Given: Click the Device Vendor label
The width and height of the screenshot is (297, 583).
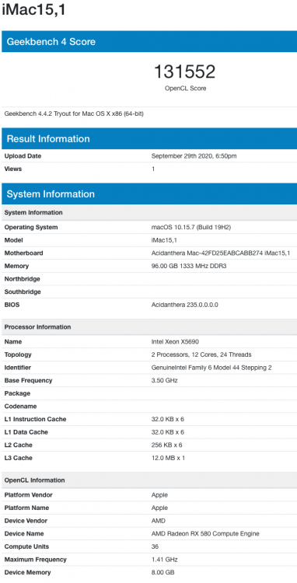Looking at the screenshot, I should 26,521.
